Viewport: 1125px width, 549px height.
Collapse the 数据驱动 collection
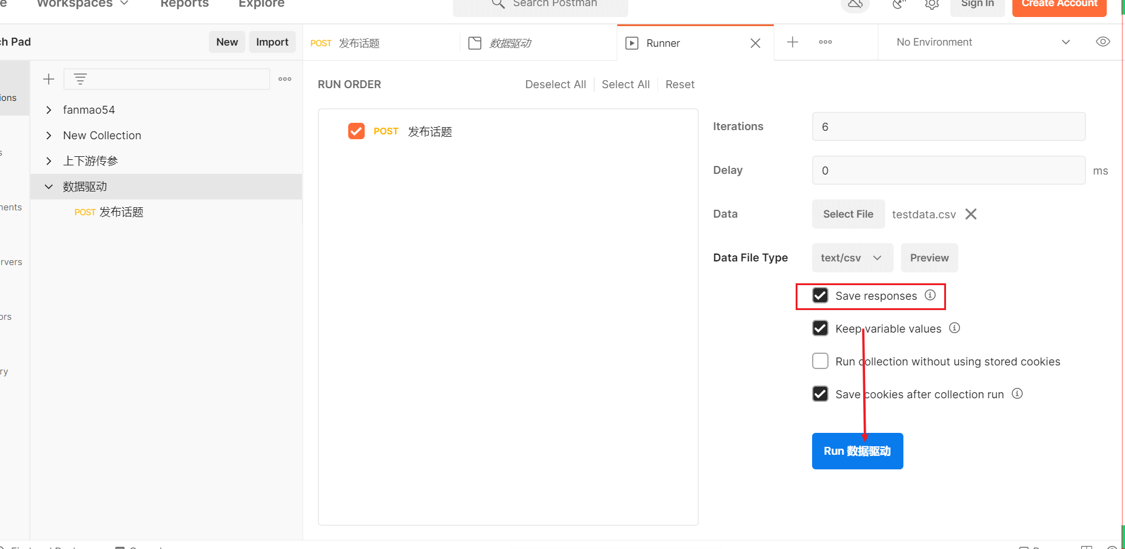click(49, 187)
